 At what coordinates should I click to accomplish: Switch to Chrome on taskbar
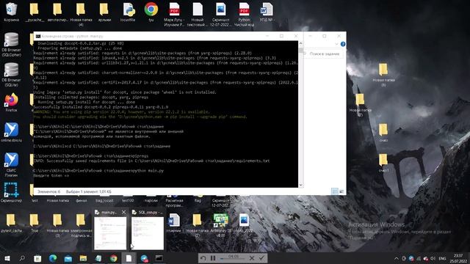point(114,258)
